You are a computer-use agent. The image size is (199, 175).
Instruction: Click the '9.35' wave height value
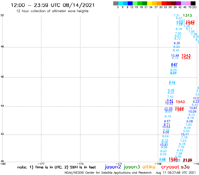pyautogui.click(x=177, y=43)
